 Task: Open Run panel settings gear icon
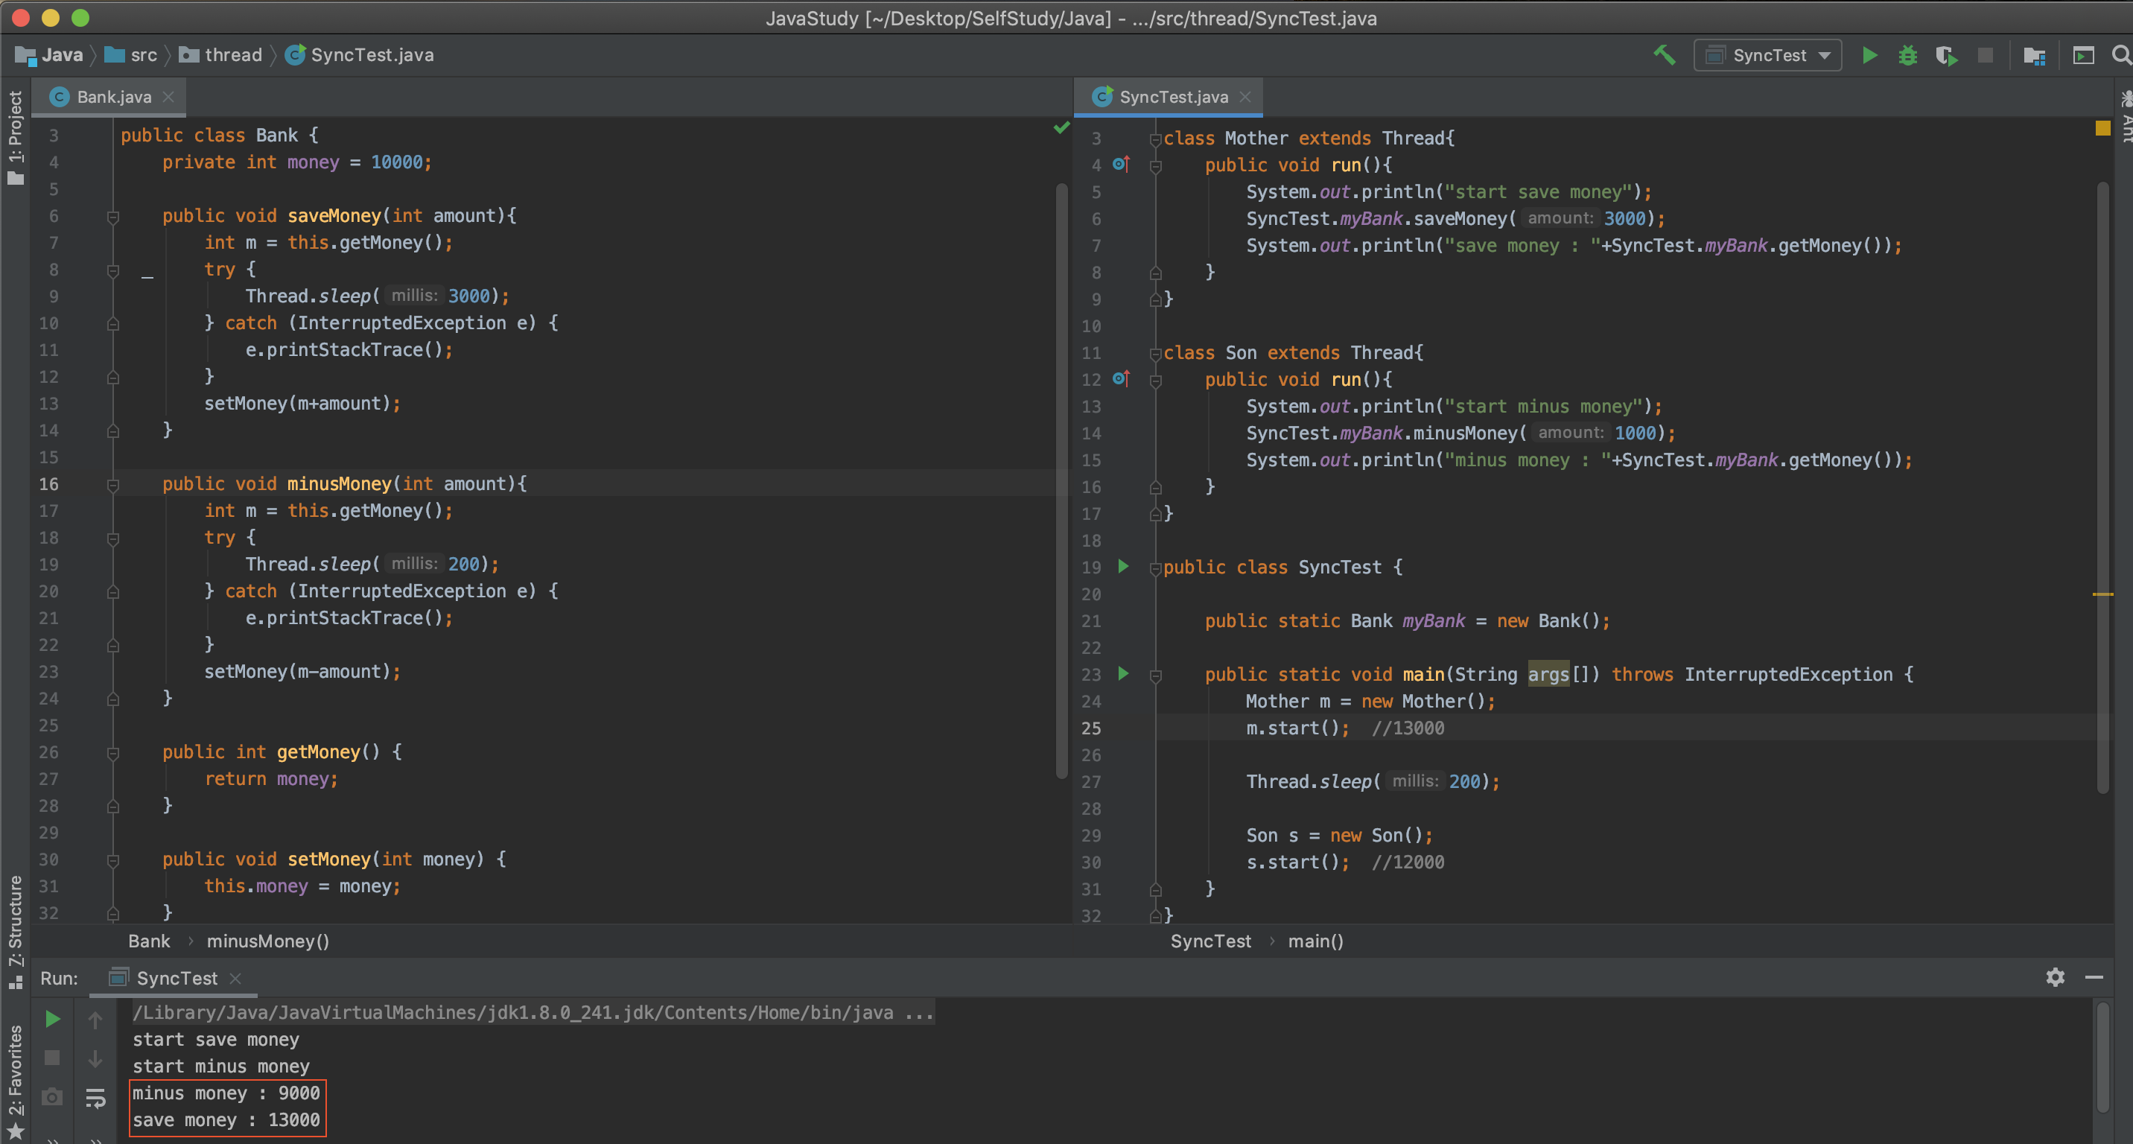tap(2055, 976)
